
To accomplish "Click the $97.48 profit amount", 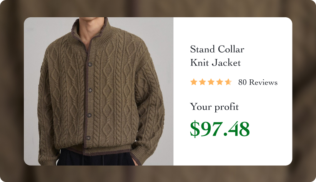I will point(220,129).
